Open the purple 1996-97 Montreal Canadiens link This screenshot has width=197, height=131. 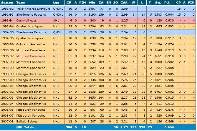point(31,56)
